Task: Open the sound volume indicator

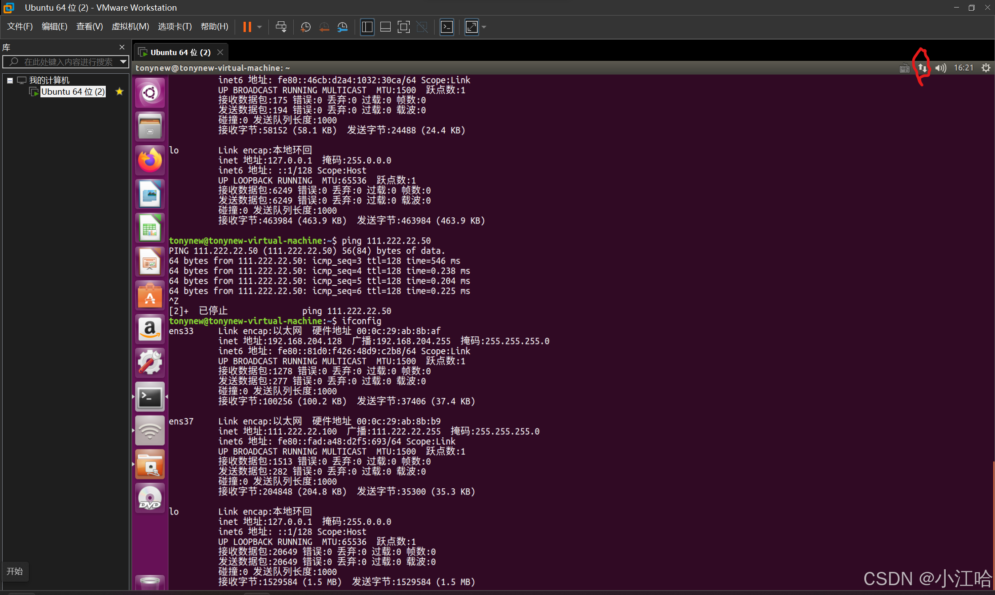Action: (940, 68)
